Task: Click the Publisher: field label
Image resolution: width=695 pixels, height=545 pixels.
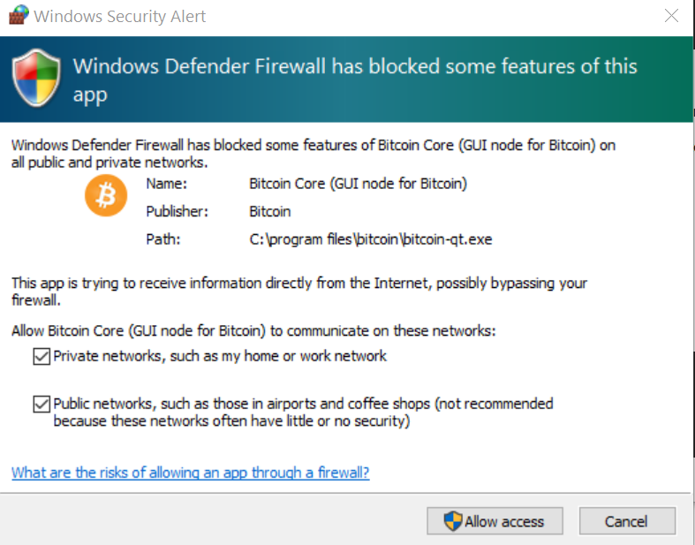Action: click(x=177, y=211)
